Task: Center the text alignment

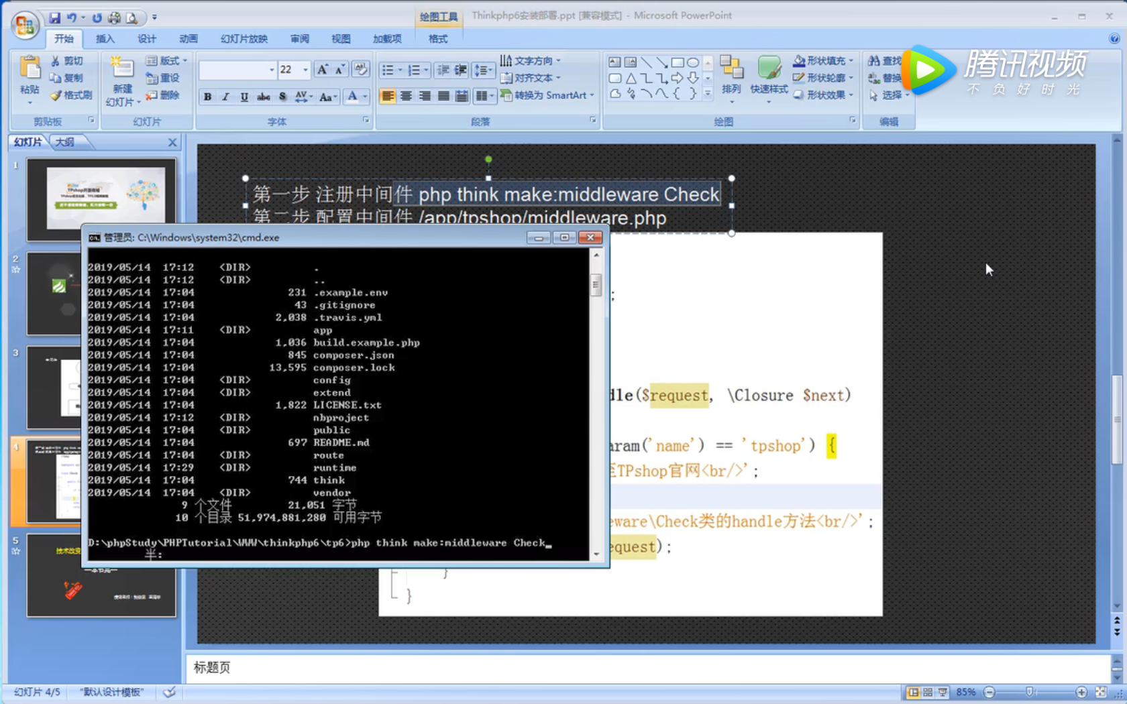Action: point(406,97)
